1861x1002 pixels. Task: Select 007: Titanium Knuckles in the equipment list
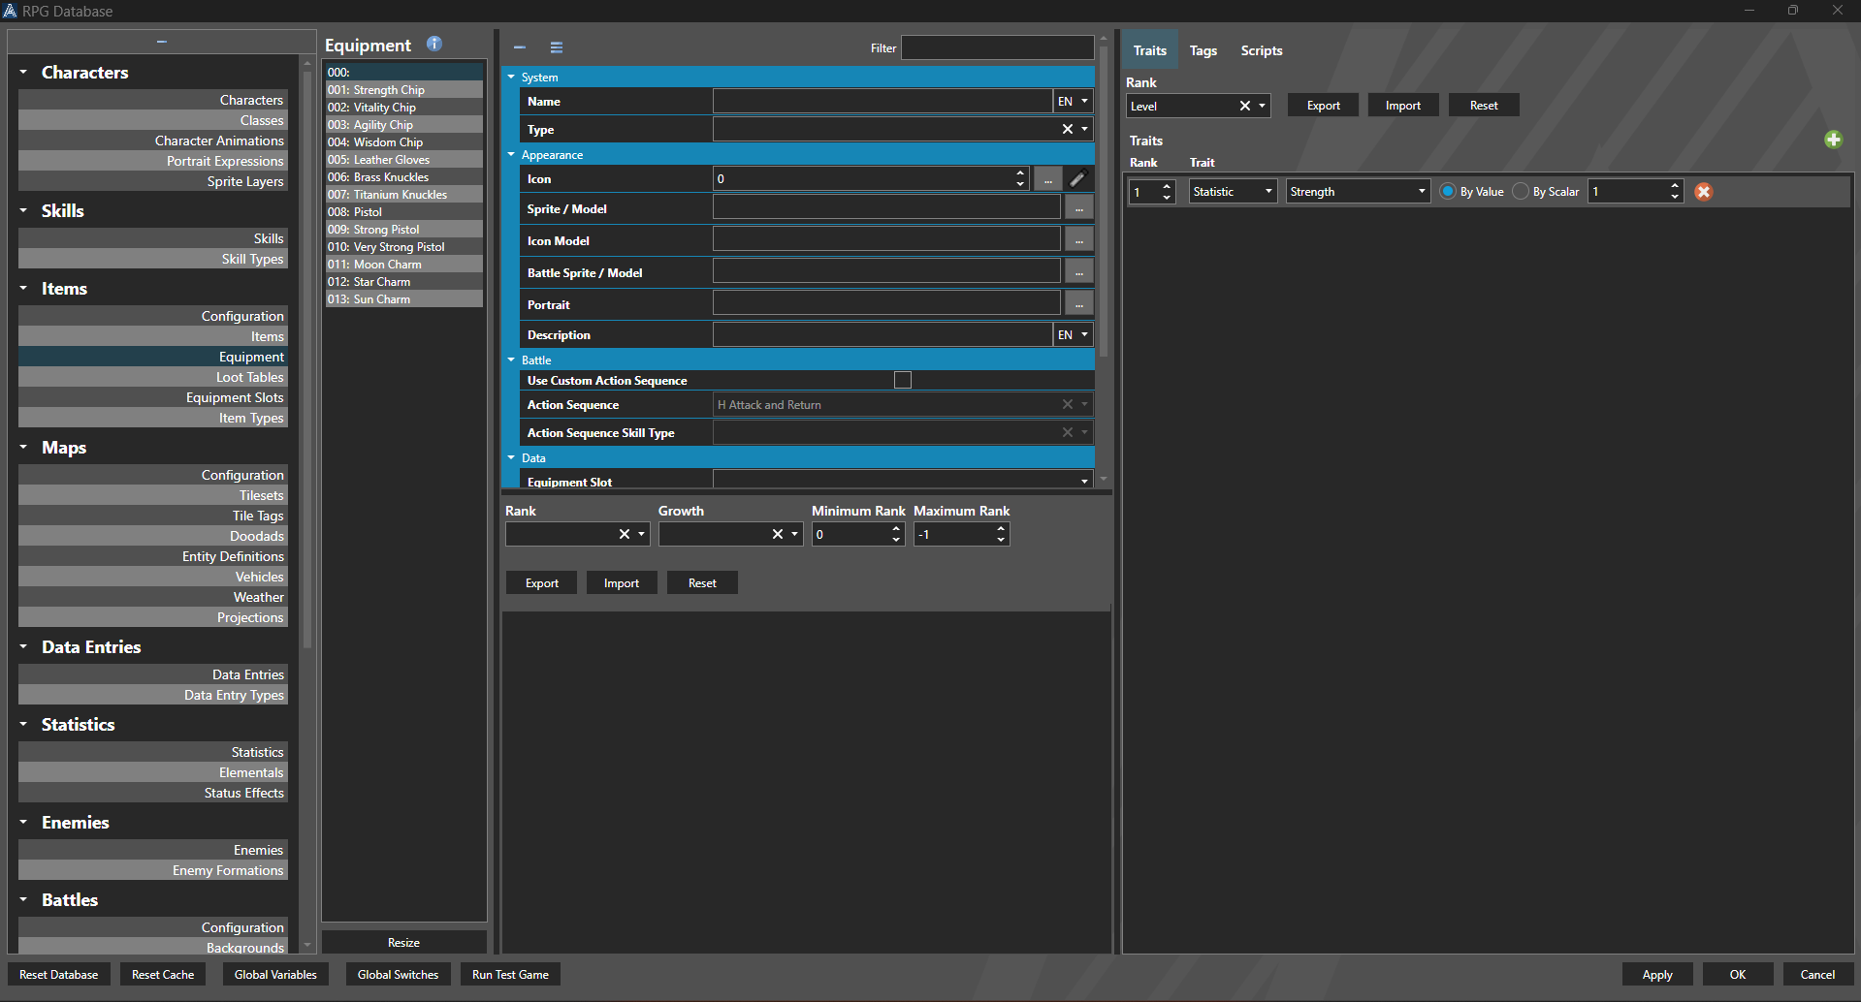[x=401, y=195]
